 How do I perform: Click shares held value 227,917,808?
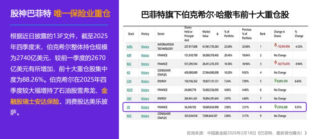coord(191,47)
